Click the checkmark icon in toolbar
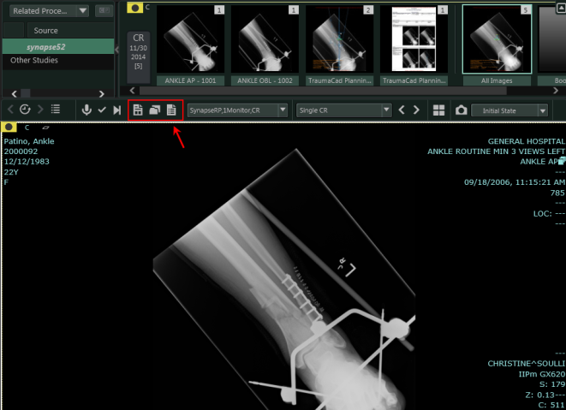 click(102, 110)
